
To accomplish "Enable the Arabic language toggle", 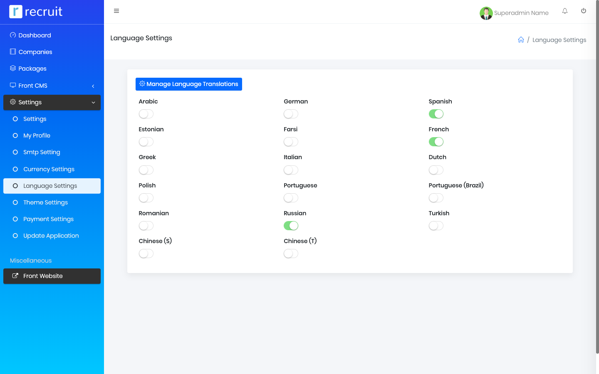I will point(146,114).
